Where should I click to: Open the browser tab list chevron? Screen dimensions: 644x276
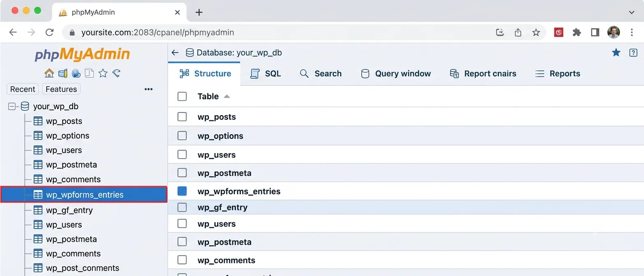coord(632,12)
